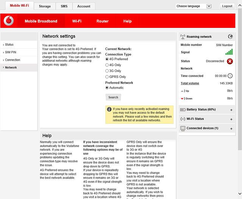Click the Vodafone logo icon
The height and width of the screenshot is (199, 242).
click(x=9, y=21)
